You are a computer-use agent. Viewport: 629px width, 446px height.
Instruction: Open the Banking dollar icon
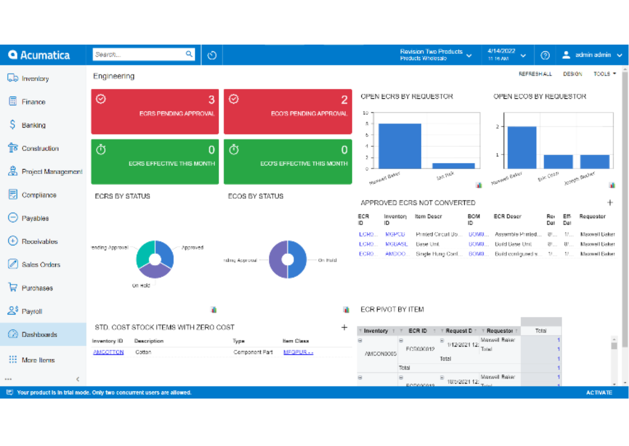[13, 125]
